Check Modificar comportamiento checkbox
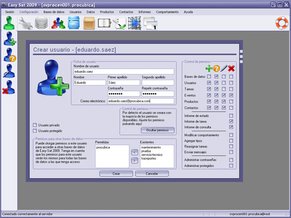The width and height of the screenshot is (291, 218). (231, 135)
